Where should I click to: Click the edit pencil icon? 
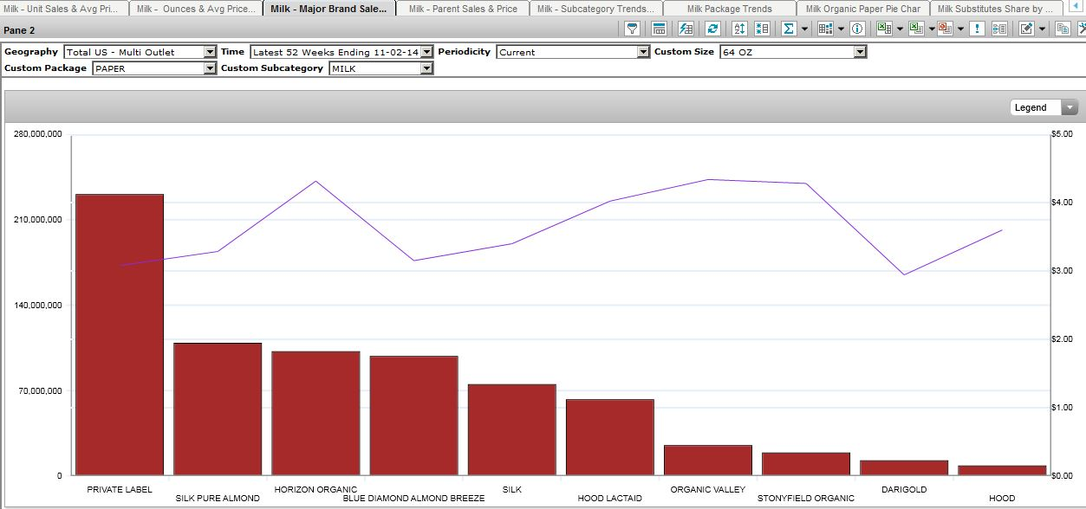point(1026,29)
